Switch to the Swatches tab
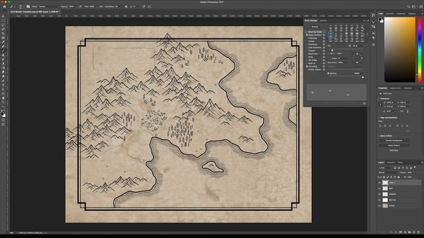The width and height of the screenshot is (424, 238). [390, 13]
